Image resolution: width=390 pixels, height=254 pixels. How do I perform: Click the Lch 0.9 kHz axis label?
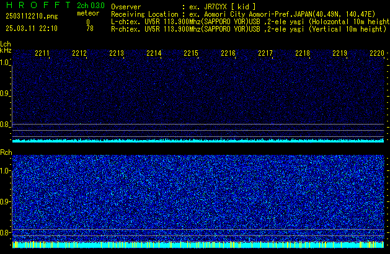pos(4,94)
